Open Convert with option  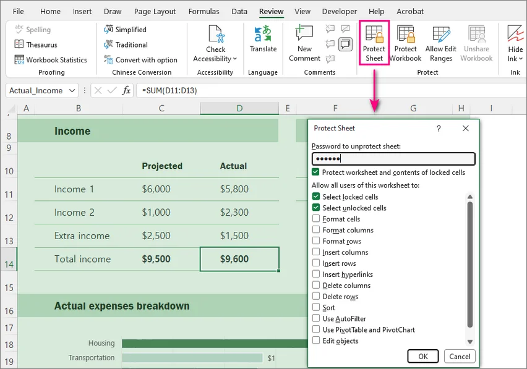pos(140,60)
